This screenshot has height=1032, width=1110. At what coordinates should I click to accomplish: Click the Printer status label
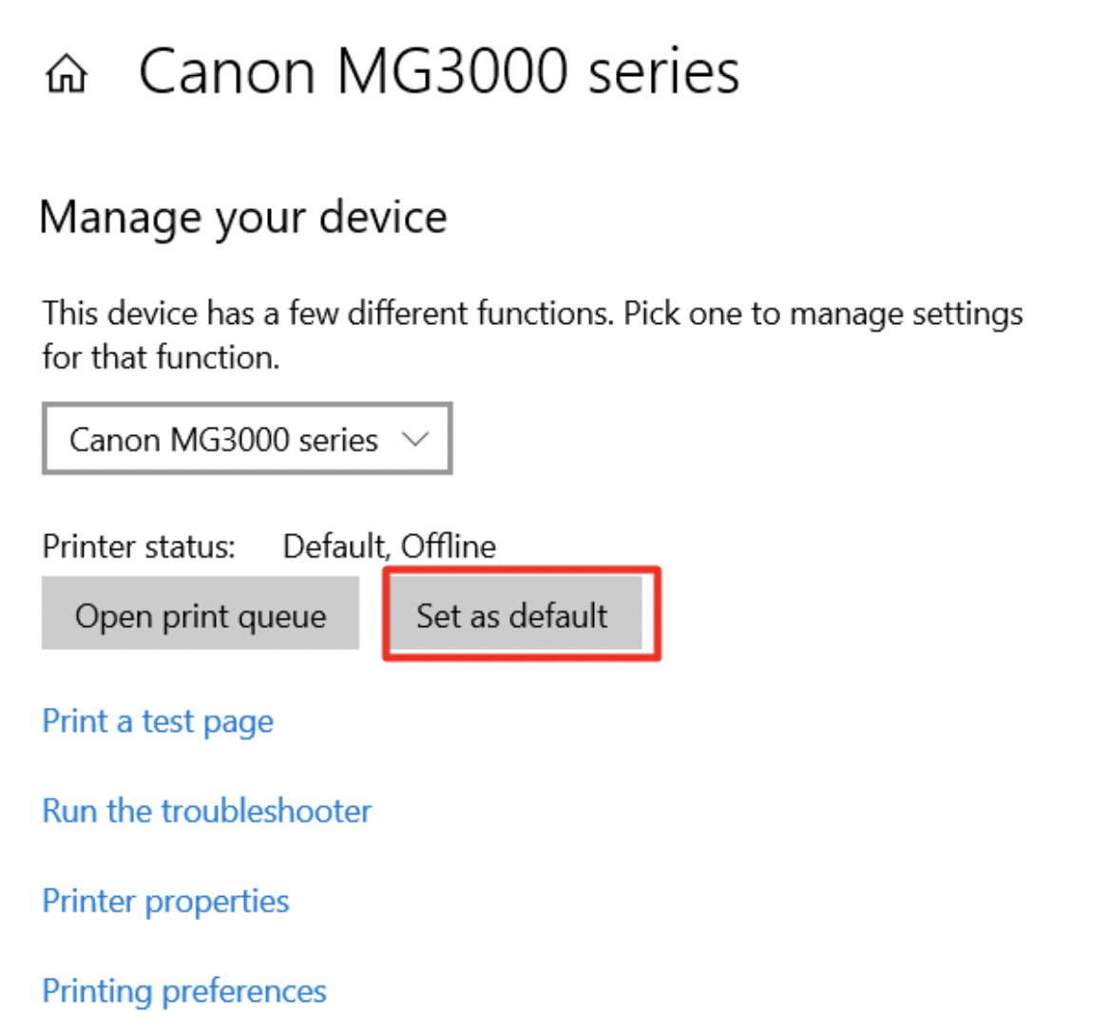pos(139,546)
